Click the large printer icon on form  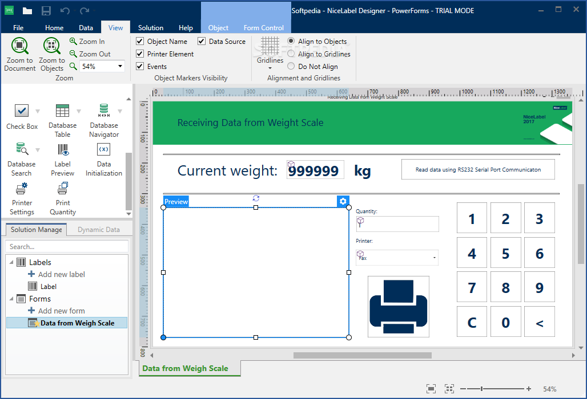coord(399,307)
